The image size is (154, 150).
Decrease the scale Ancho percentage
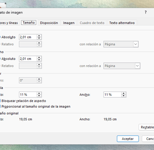coord(124,96)
